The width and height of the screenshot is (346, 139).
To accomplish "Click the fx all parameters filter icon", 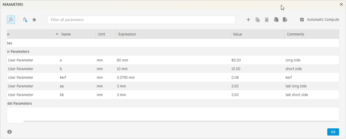I will (x=11, y=20).
